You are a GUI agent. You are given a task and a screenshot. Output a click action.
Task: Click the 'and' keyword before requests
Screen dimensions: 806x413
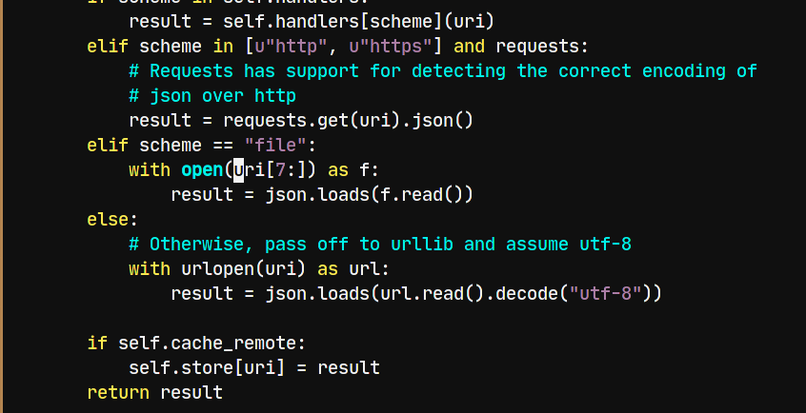tap(469, 47)
